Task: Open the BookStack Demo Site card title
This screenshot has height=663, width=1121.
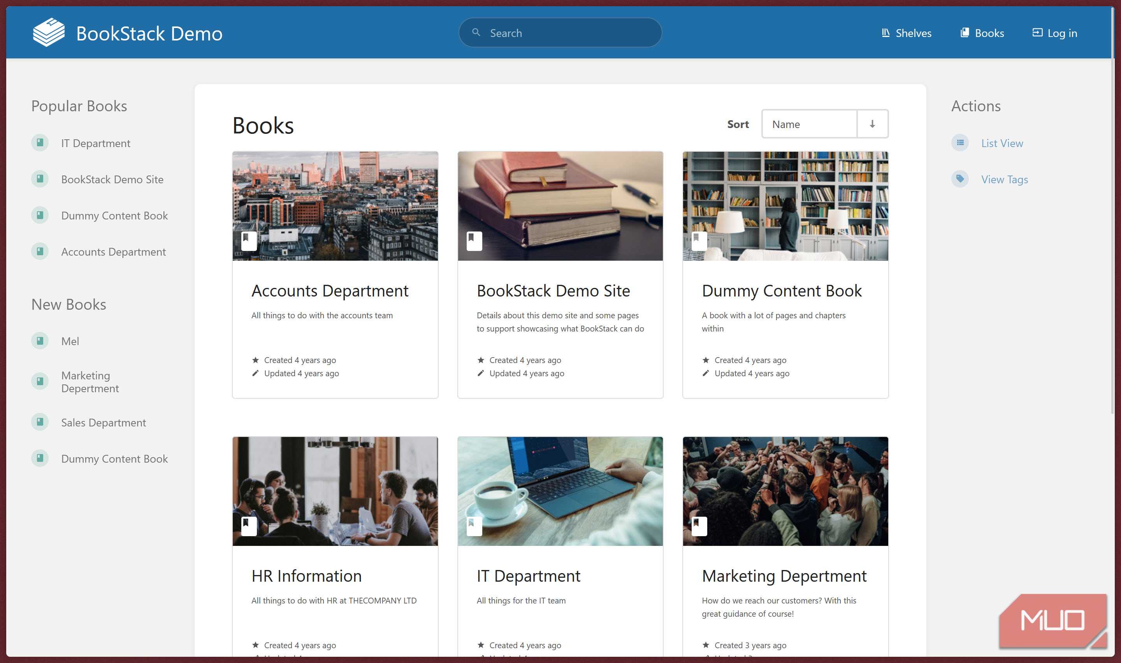Action: pos(553,291)
